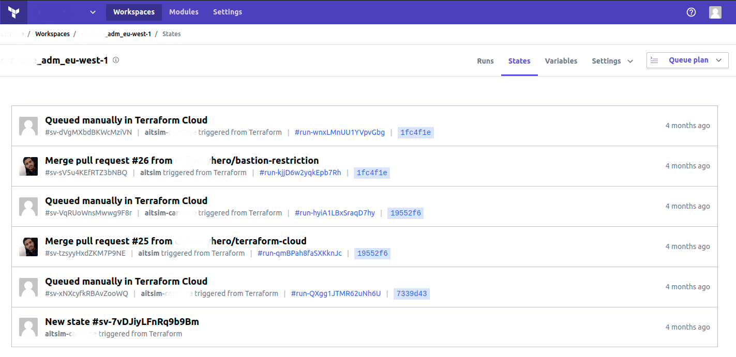Switch to the States tab
736x357 pixels.
[519, 61]
